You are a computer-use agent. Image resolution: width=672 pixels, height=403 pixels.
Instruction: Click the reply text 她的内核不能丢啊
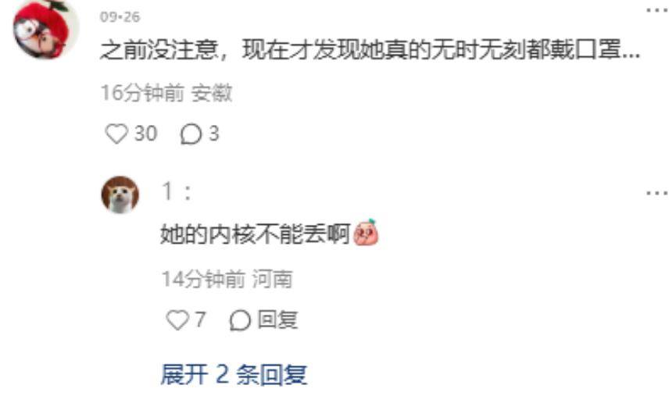256,234
